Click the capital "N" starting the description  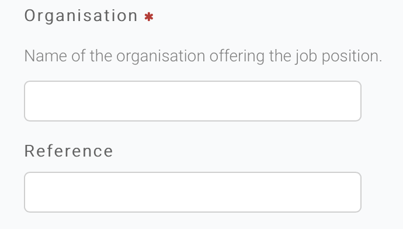[x=29, y=55]
